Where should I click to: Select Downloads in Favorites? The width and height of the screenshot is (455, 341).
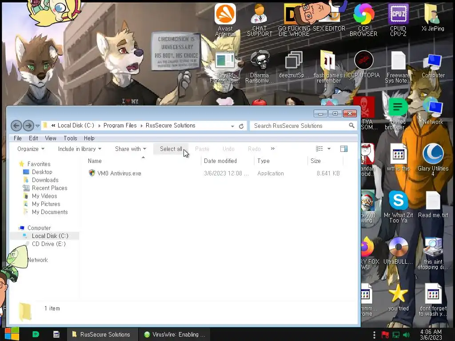click(45, 180)
